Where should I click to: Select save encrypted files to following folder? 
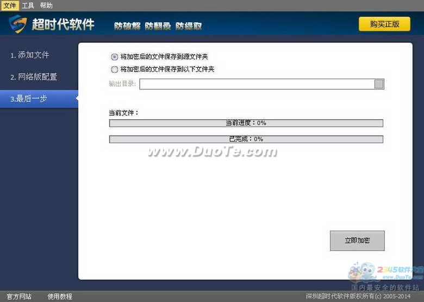pos(114,69)
